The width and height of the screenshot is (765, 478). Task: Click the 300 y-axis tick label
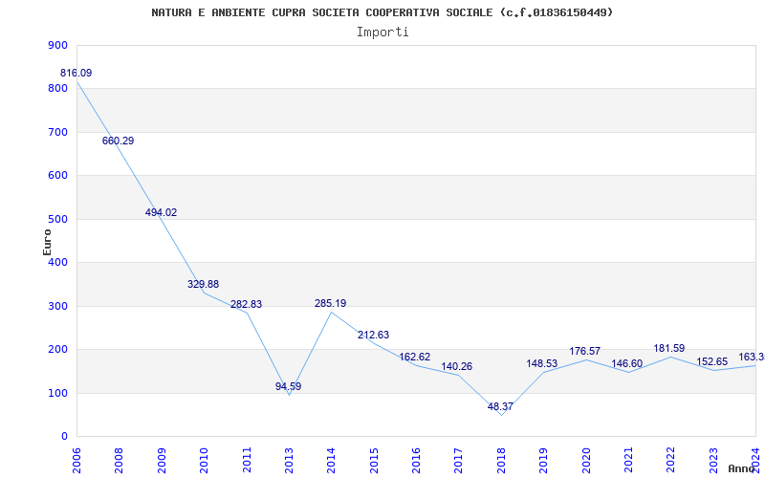point(57,306)
